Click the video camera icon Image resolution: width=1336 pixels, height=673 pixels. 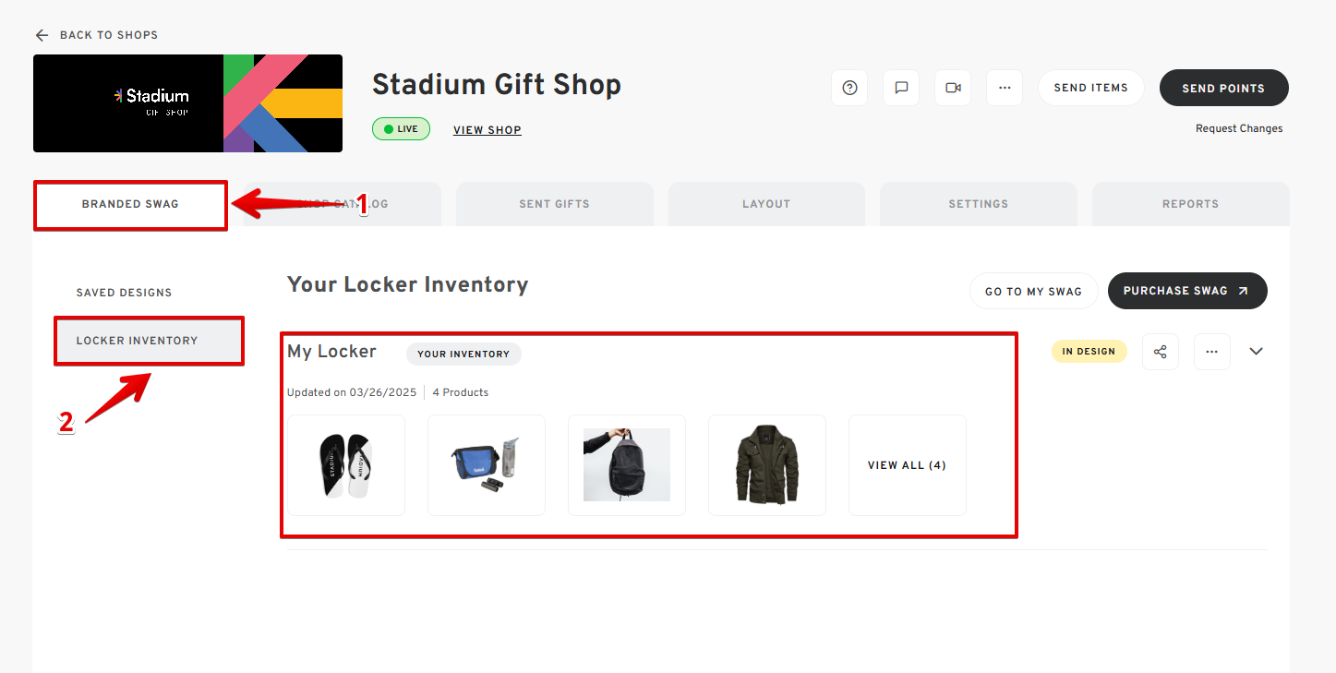953,88
